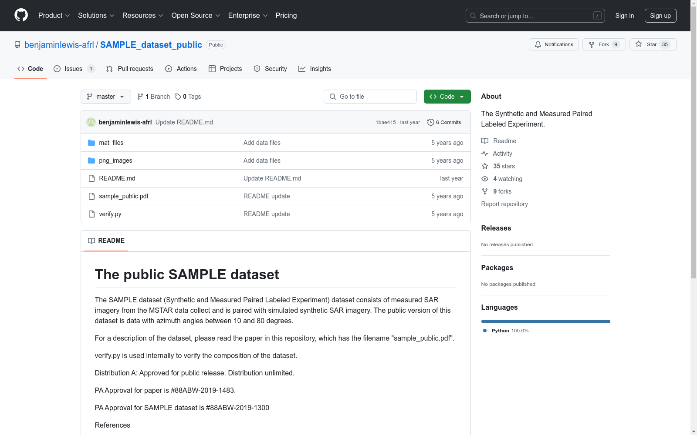This screenshot has height=435, width=697.
Task: Fork the repository using Fork button
Action: click(x=604, y=44)
